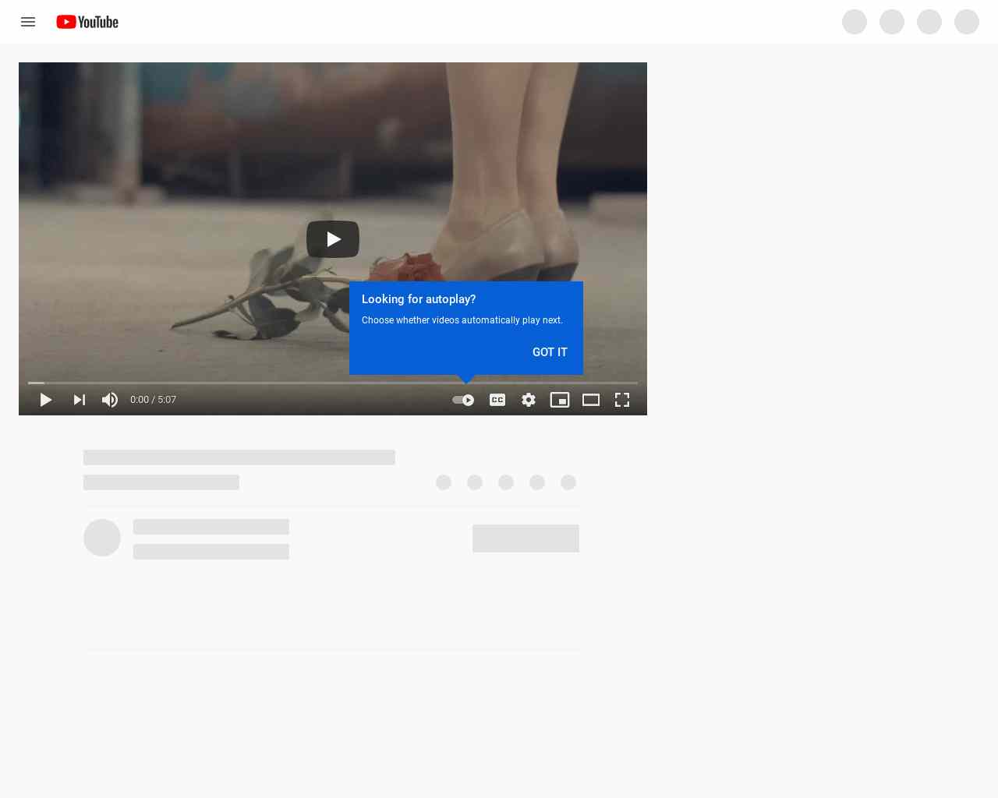
Task: Click "Looking for autoplay?" tooltip heading
Action: pyautogui.click(x=419, y=299)
